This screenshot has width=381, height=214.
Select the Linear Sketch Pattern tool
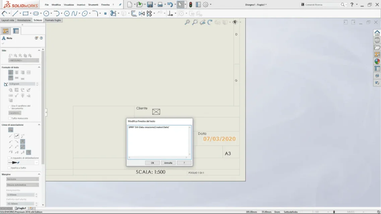[149, 14]
